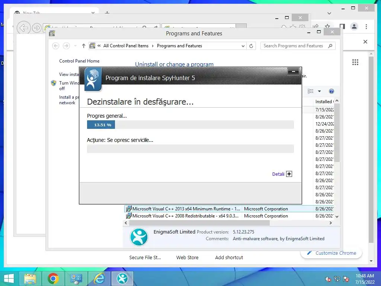Click the SpyHunter logo in the installer header
The image size is (381, 286).
coord(93,79)
